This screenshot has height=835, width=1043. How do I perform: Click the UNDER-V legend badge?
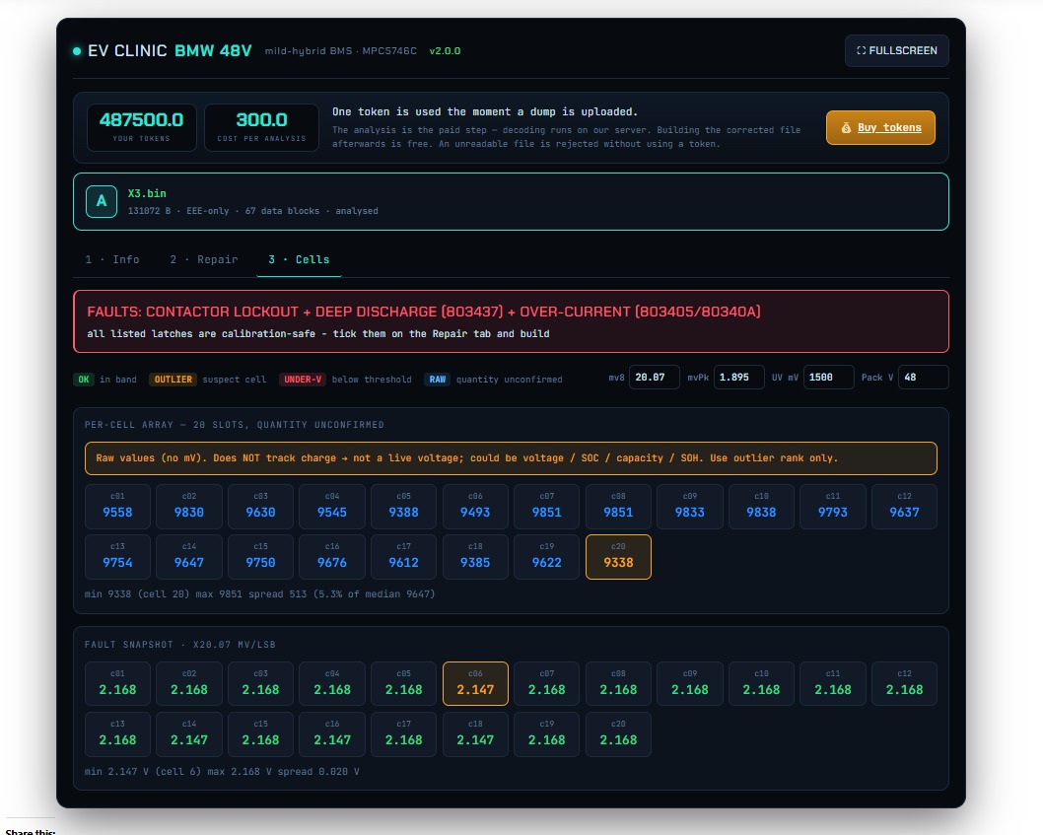coord(303,380)
